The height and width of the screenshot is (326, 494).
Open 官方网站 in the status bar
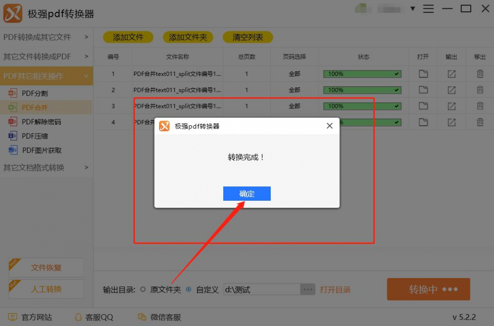[30, 317]
